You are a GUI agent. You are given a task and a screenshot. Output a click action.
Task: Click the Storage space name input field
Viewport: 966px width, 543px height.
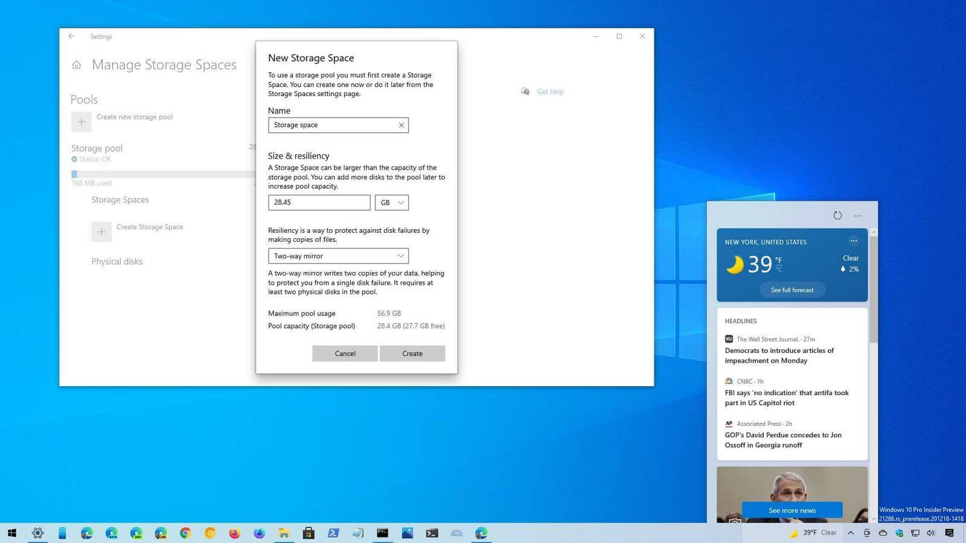332,125
